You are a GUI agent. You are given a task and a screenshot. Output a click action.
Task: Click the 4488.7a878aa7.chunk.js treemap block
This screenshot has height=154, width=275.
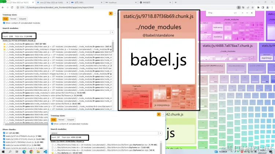(x=228, y=53)
